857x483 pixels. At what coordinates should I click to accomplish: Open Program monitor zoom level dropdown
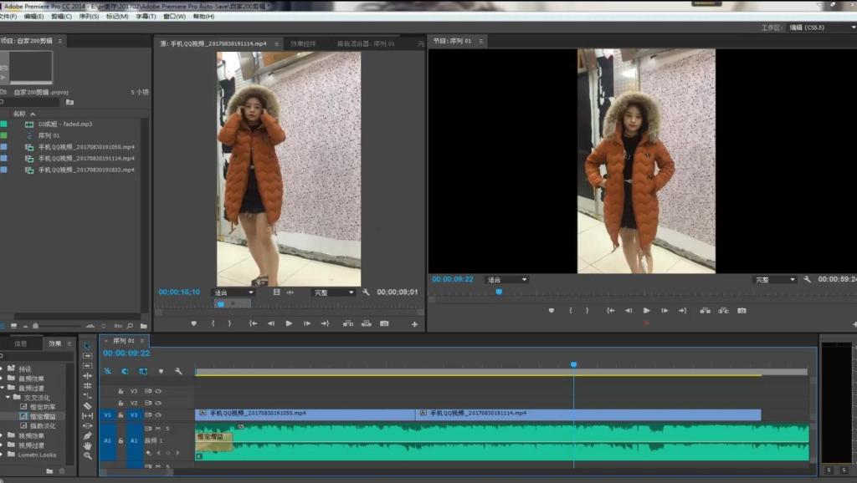(x=506, y=279)
